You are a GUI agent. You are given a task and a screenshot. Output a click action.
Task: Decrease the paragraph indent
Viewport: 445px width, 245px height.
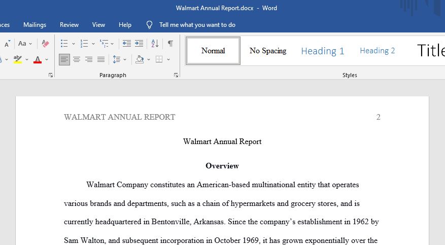tap(126, 44)
